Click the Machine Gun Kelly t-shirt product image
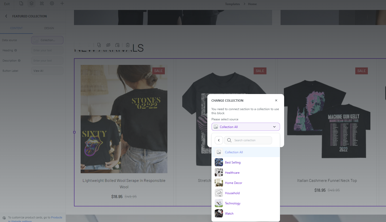 pyautogui.click(x=327, y=119)
